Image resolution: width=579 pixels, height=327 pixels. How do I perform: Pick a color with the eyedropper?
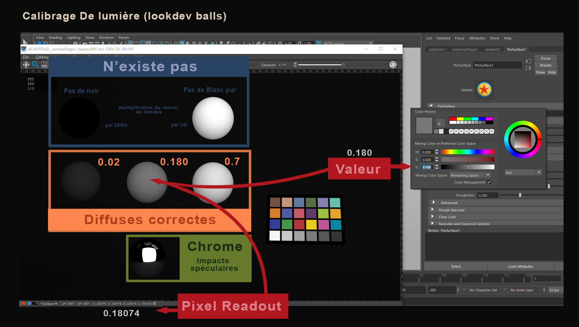[440, 123]
